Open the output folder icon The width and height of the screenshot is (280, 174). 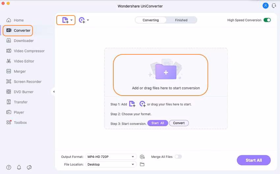pyautogui.click(x=142, y=164)
